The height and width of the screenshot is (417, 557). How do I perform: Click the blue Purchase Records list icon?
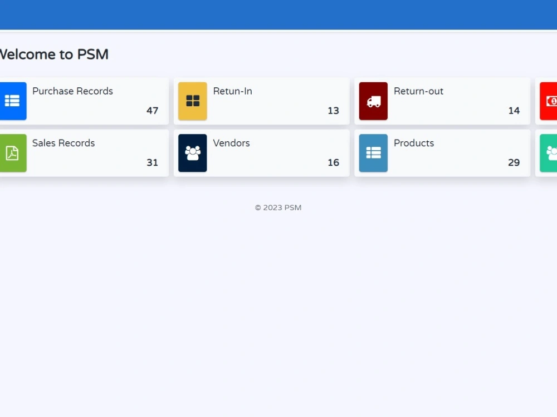pyautogui.click(x=13, y=101)
